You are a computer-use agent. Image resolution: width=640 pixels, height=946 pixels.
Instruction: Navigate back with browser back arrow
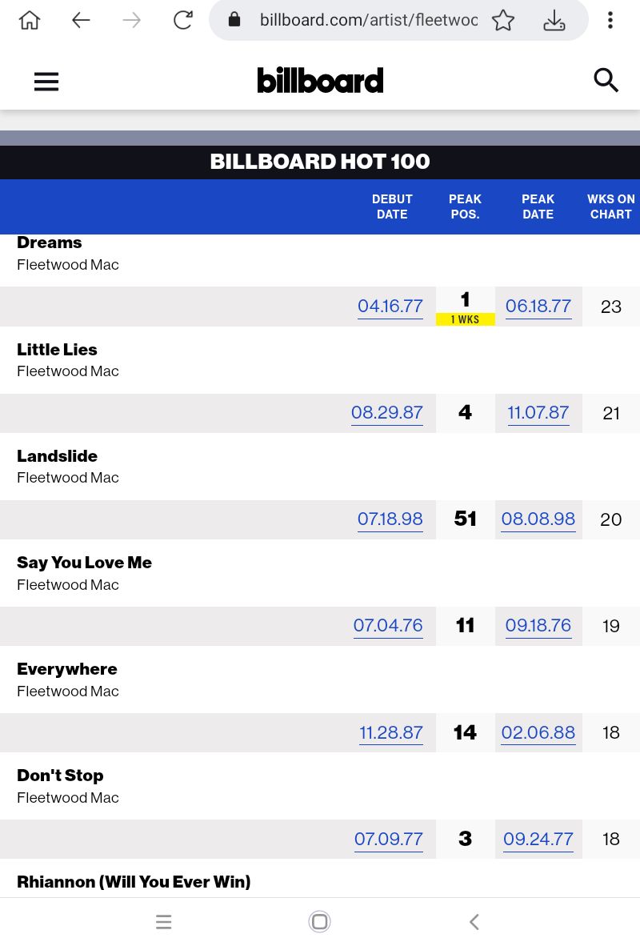(x=81, y=20)
